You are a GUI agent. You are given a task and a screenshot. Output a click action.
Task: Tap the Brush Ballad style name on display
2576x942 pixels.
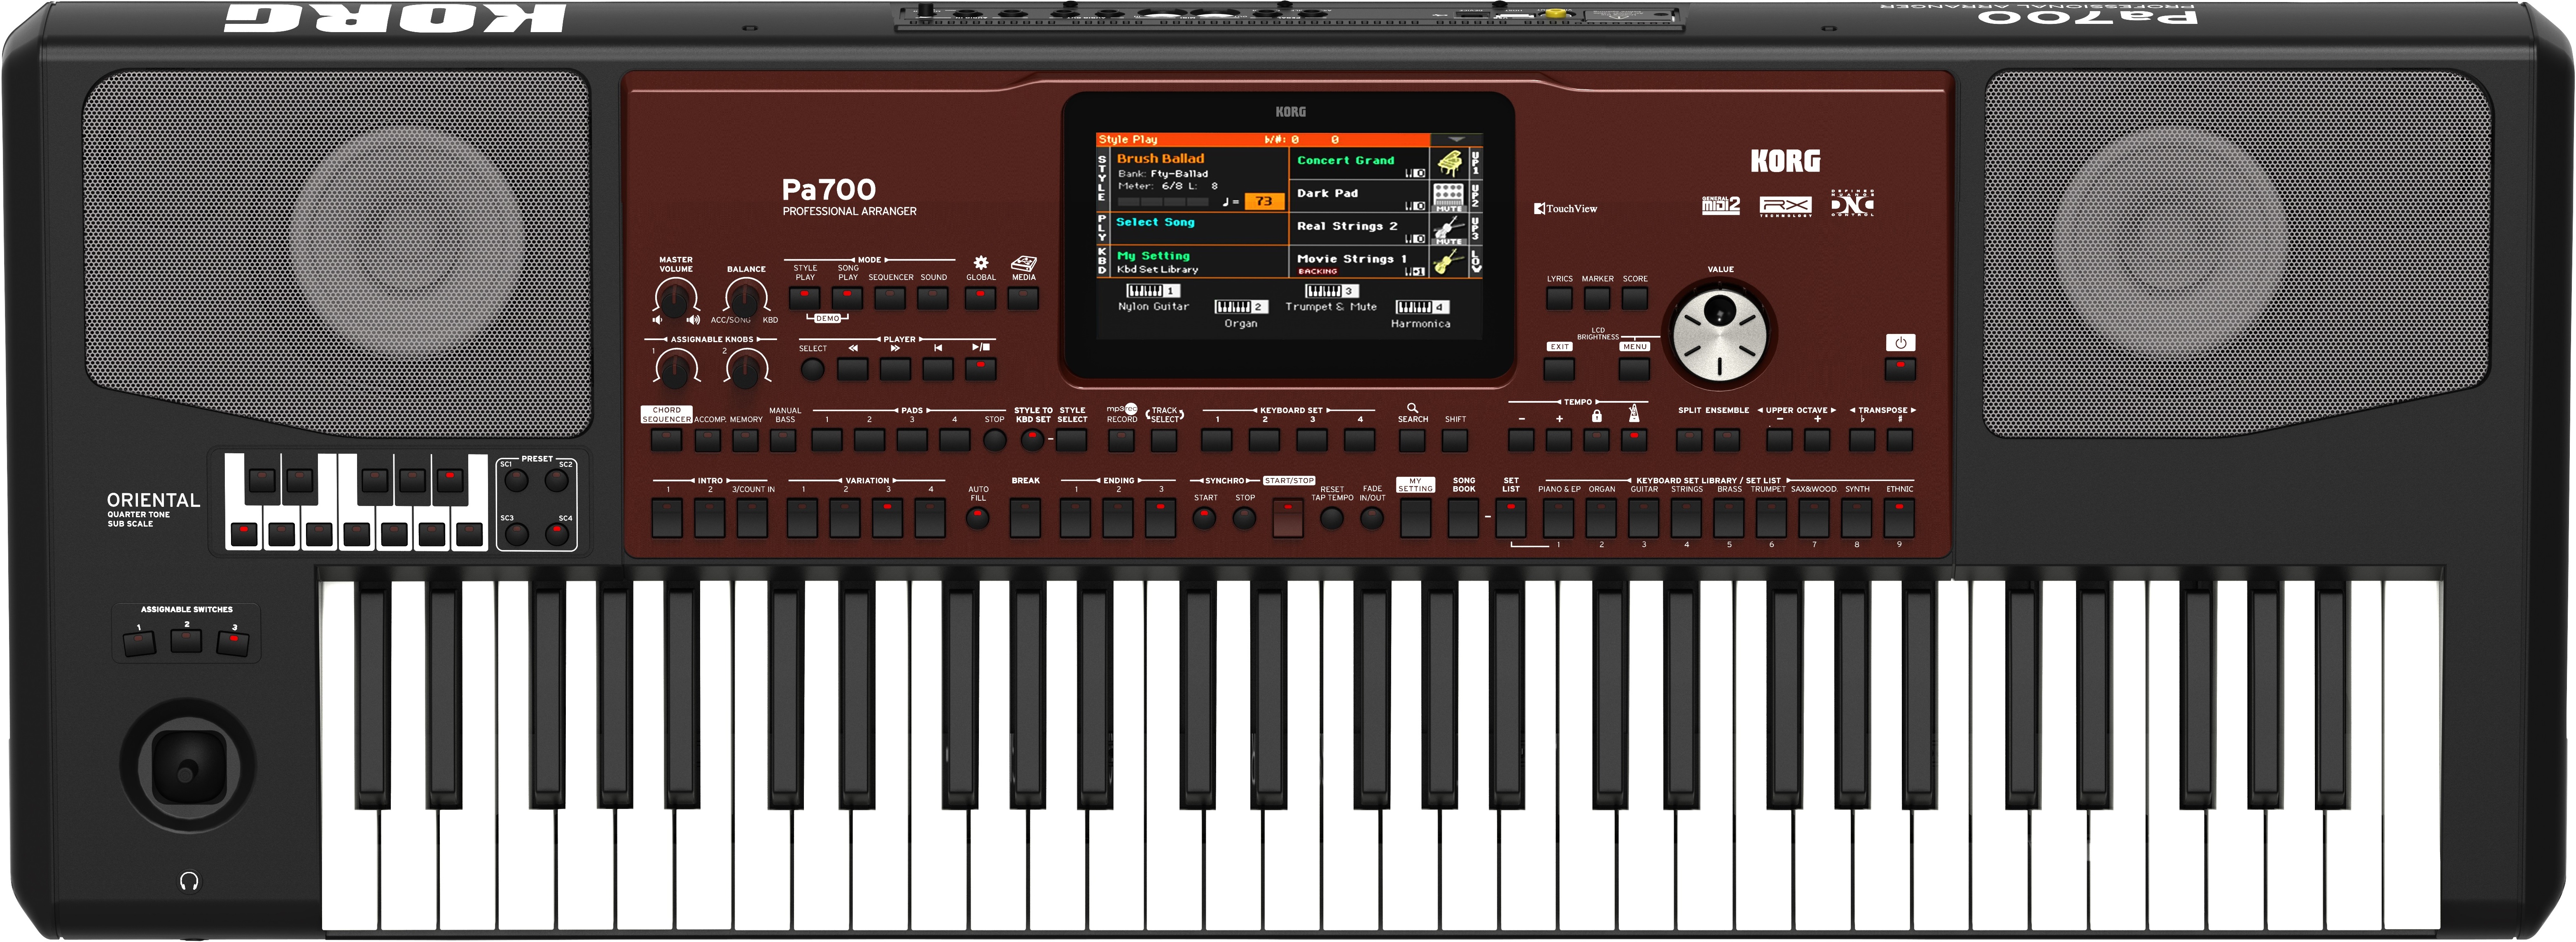tap(1161, 158)
